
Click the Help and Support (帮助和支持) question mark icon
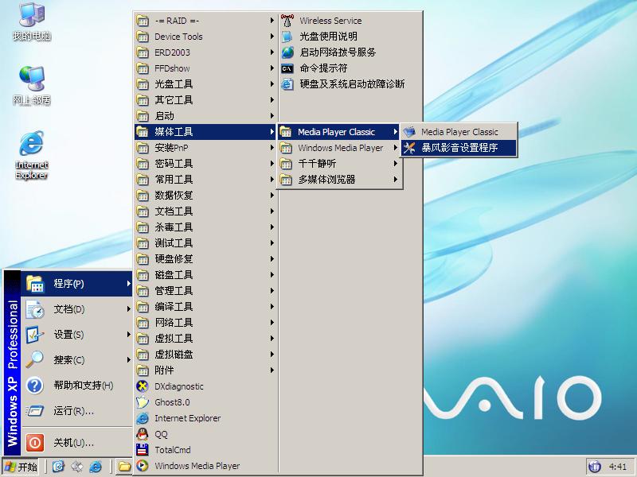(x=35, y=386)
